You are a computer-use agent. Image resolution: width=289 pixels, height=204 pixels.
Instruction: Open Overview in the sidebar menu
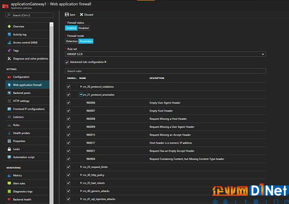coord(27,26)
